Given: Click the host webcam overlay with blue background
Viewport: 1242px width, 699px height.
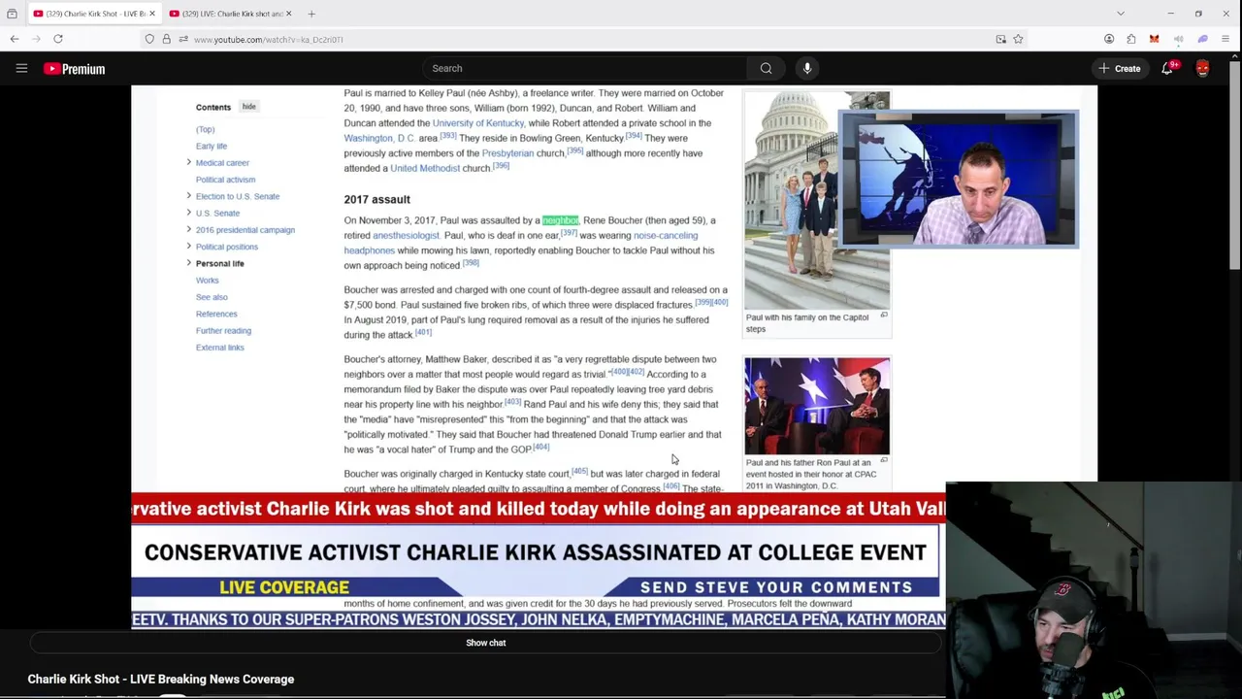Looking at the screenshot, I should click(959, 179).
